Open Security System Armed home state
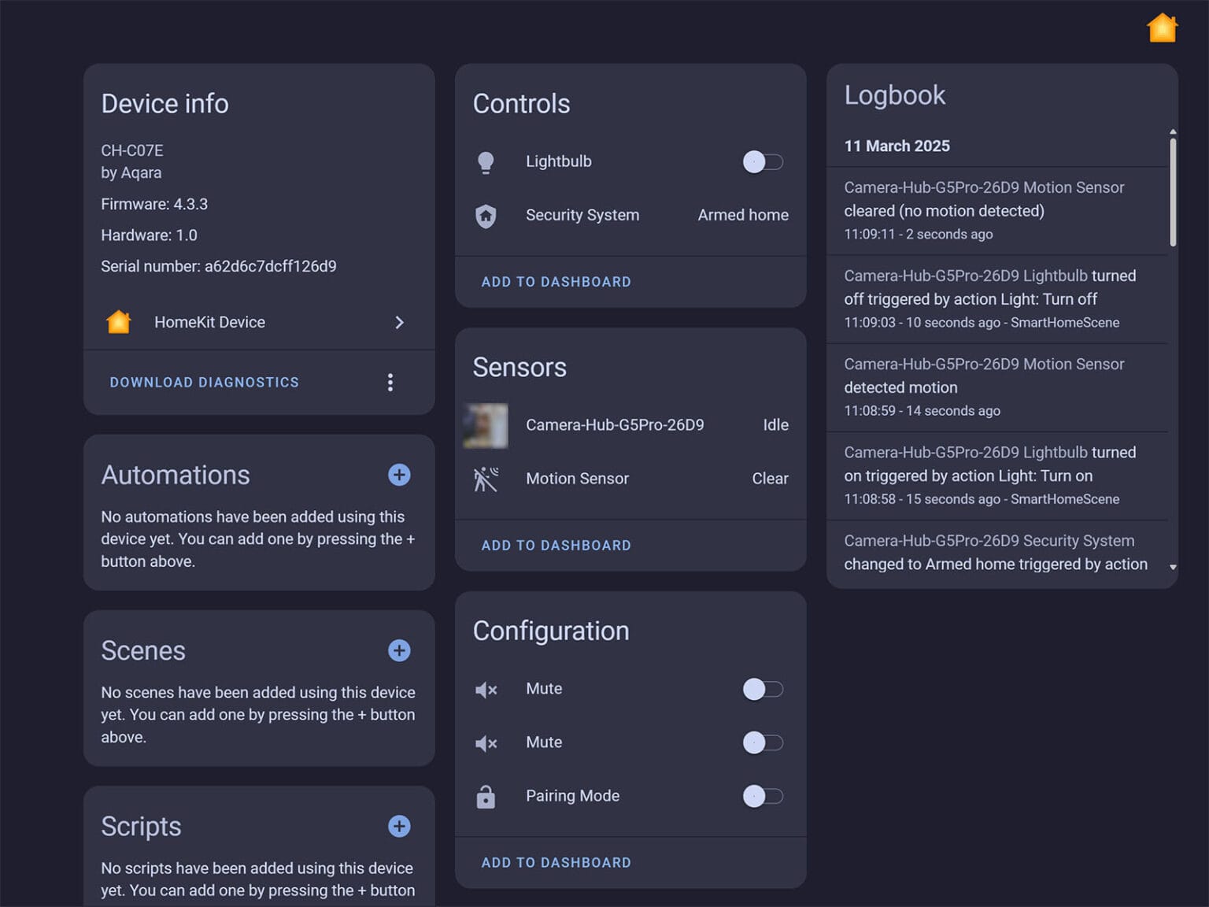Image resolution: width=1209 pixels, height=907 pixels. click(x=742, y=215)
